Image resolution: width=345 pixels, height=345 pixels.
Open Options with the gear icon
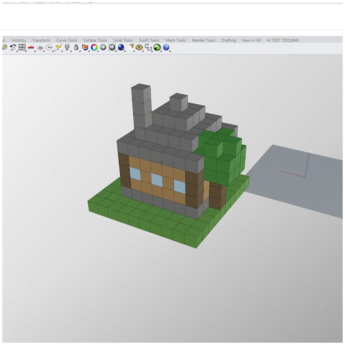tap(139, 48)
